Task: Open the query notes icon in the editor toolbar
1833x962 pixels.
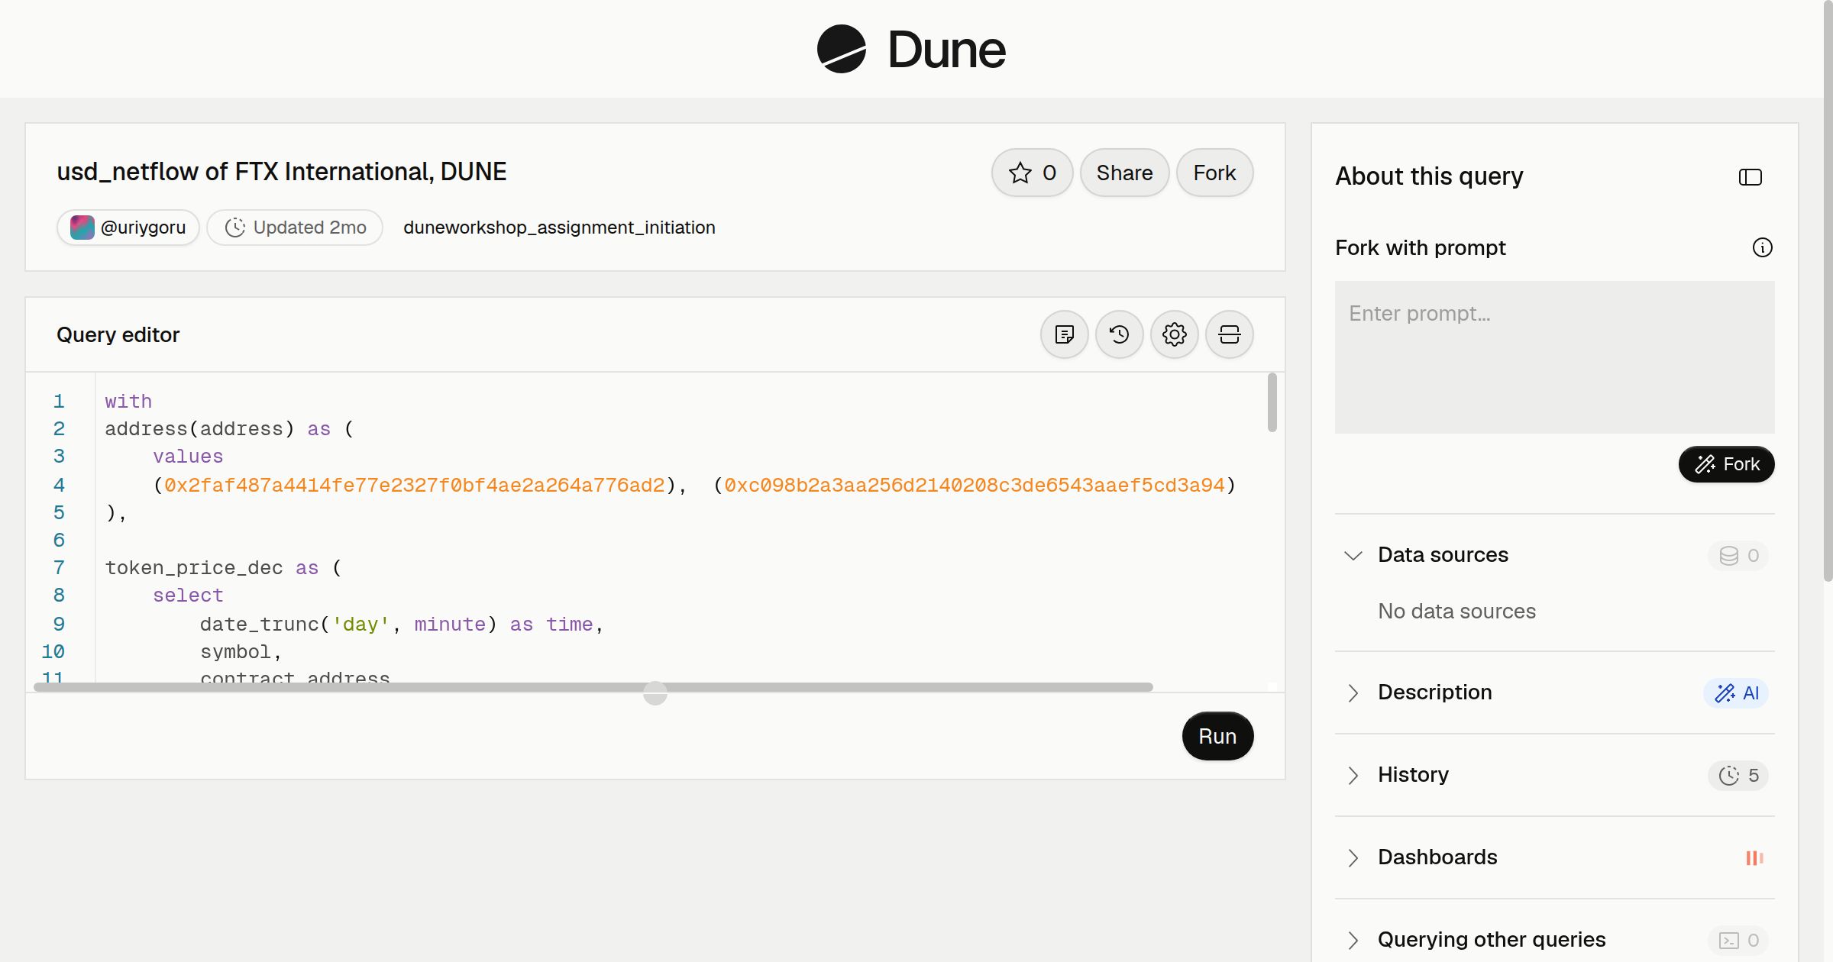Action: tap(1064, 334)
